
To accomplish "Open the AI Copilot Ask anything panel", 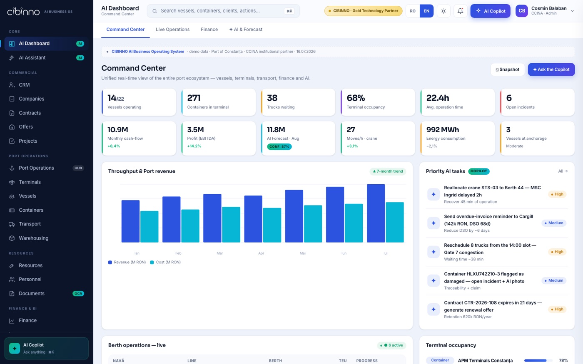I will pos(47,348).
